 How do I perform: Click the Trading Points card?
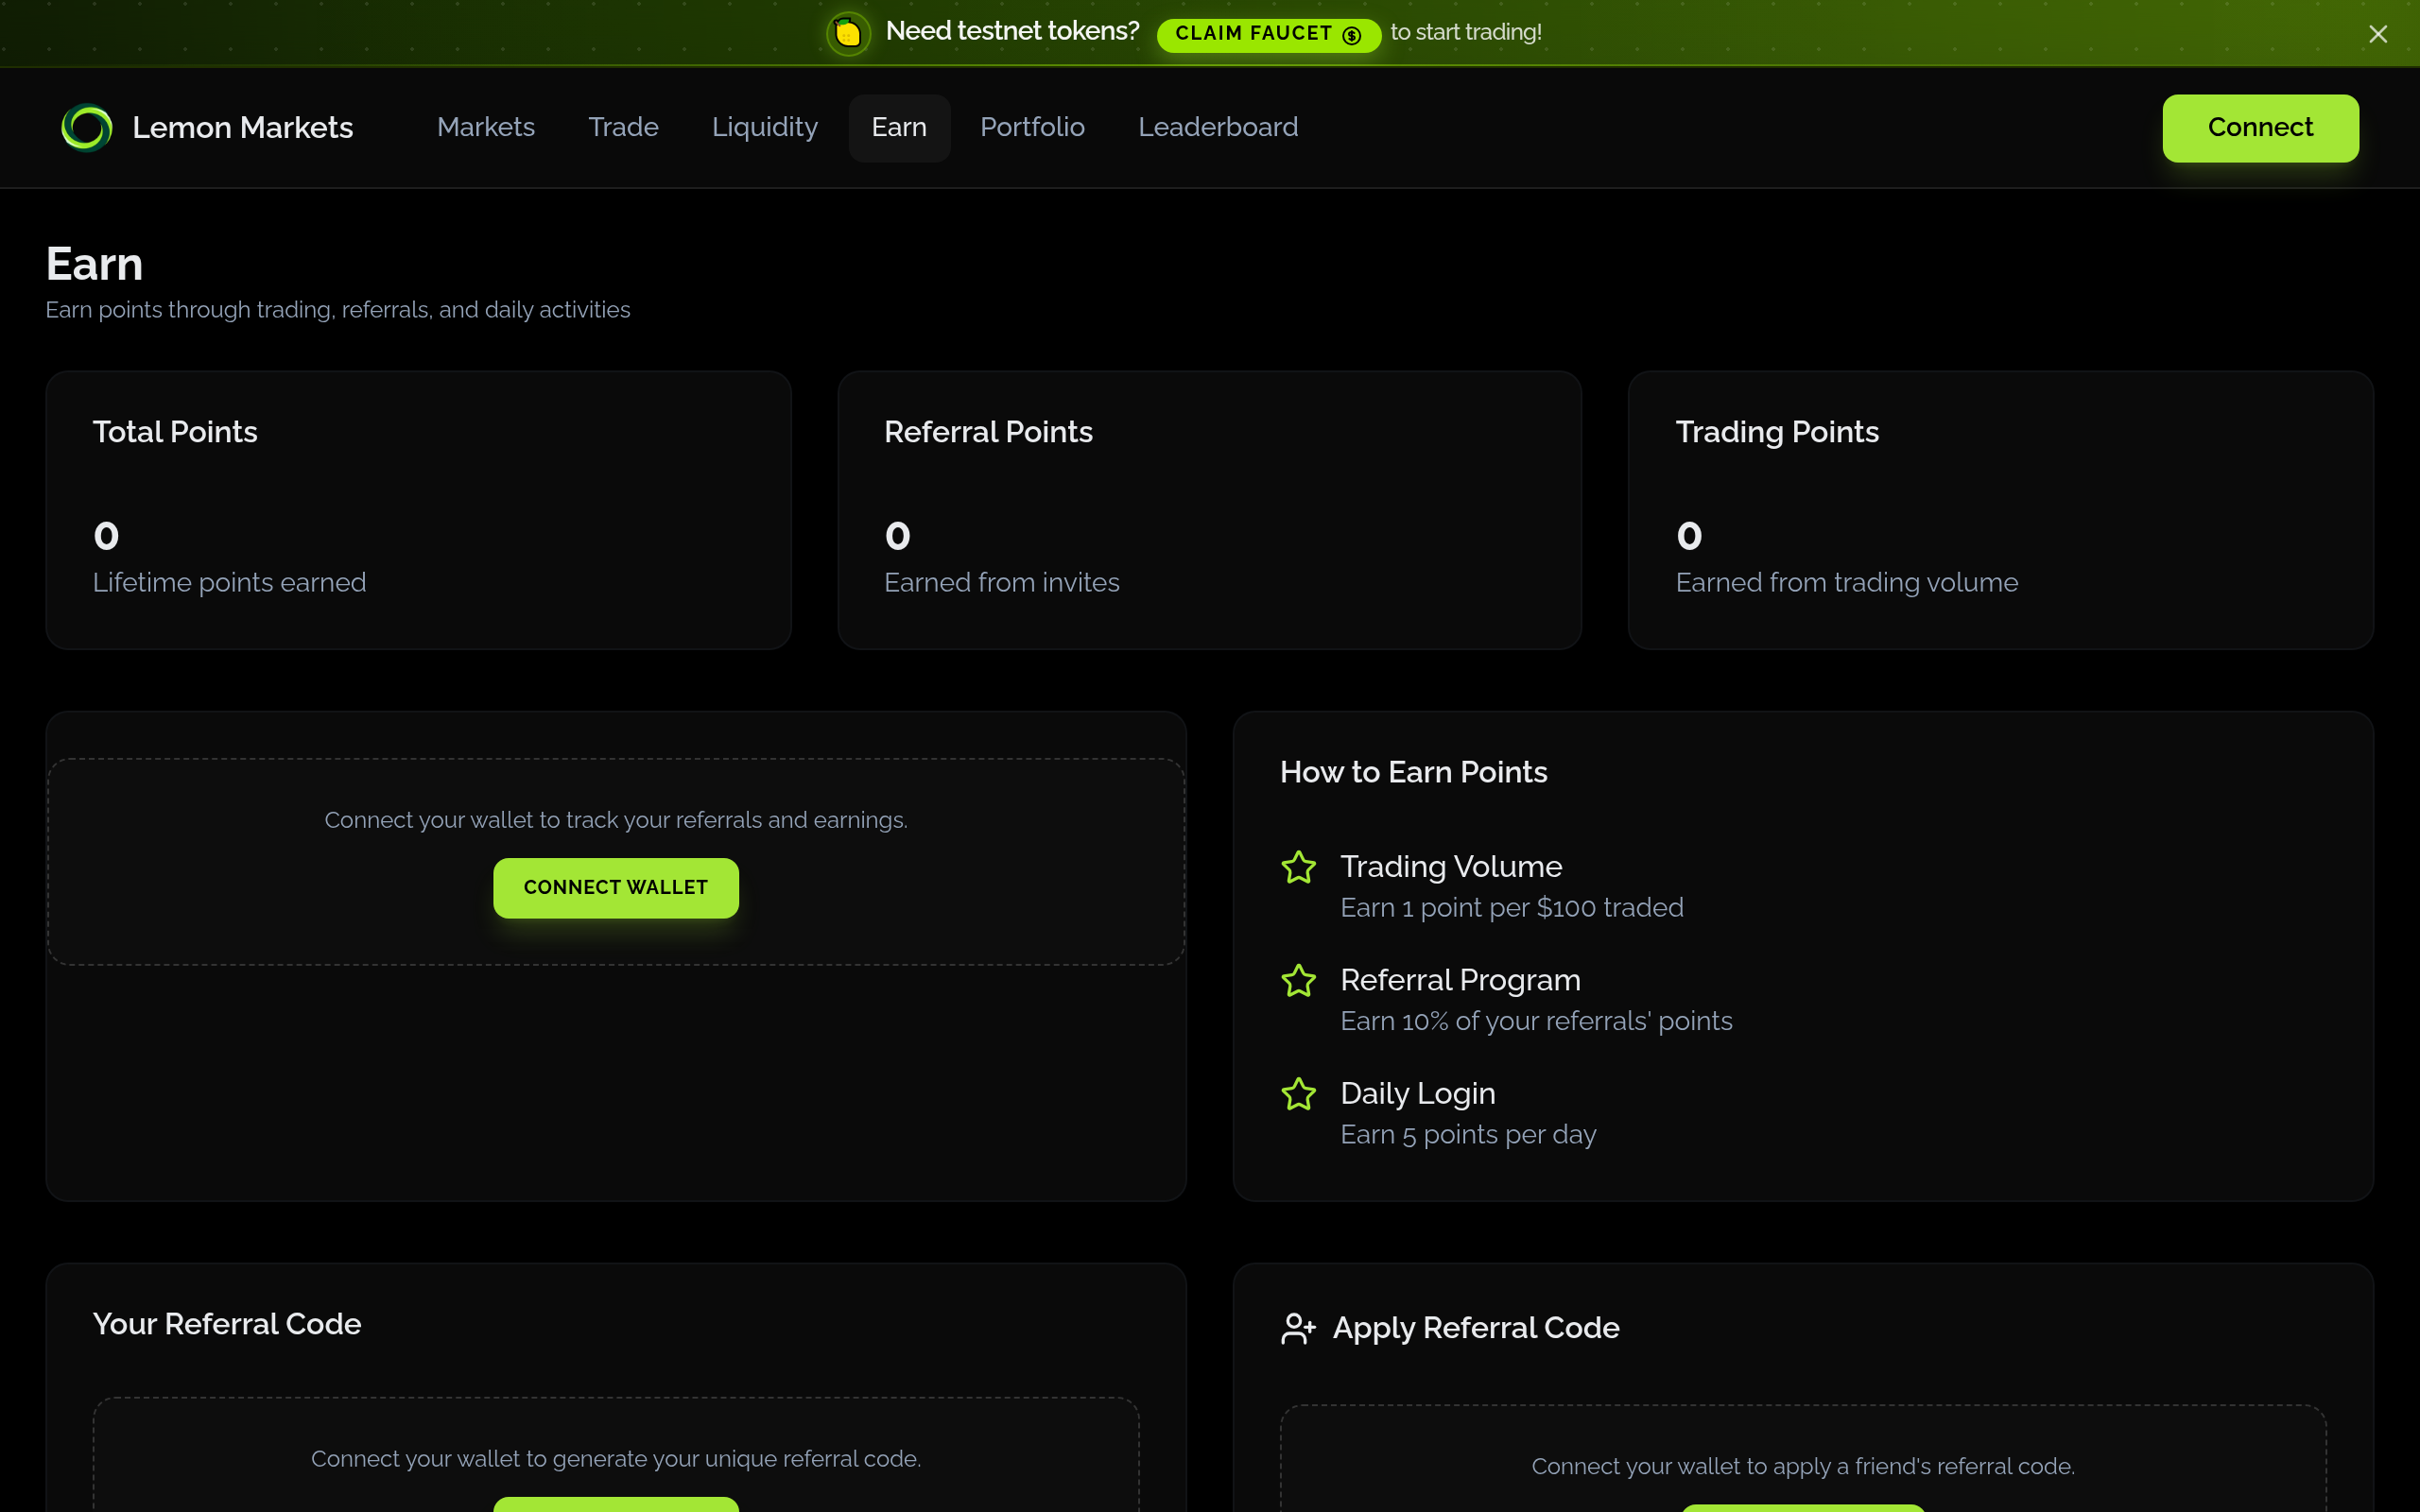pos(2000,510)
